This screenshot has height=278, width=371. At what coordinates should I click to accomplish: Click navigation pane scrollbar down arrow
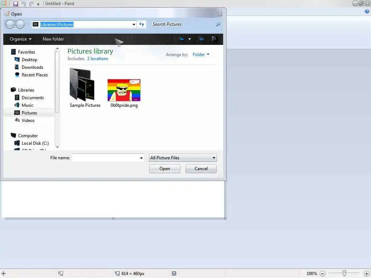click(57, 147)
